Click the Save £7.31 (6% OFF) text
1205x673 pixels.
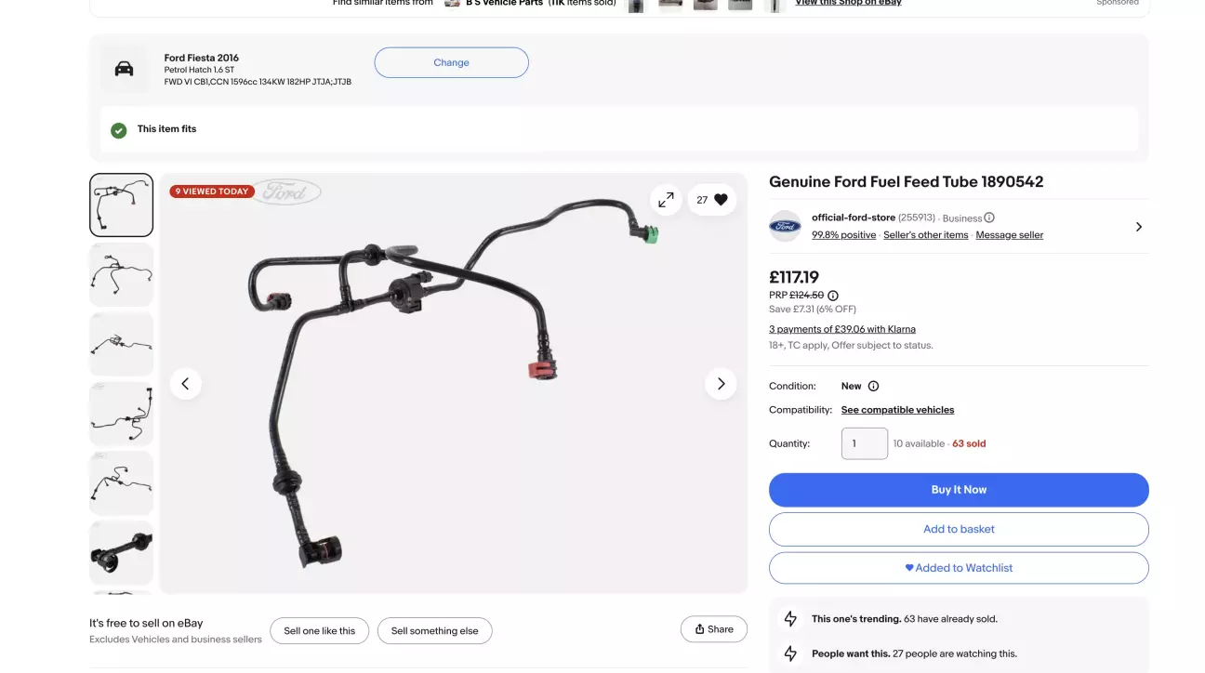[x=813, y=310]
